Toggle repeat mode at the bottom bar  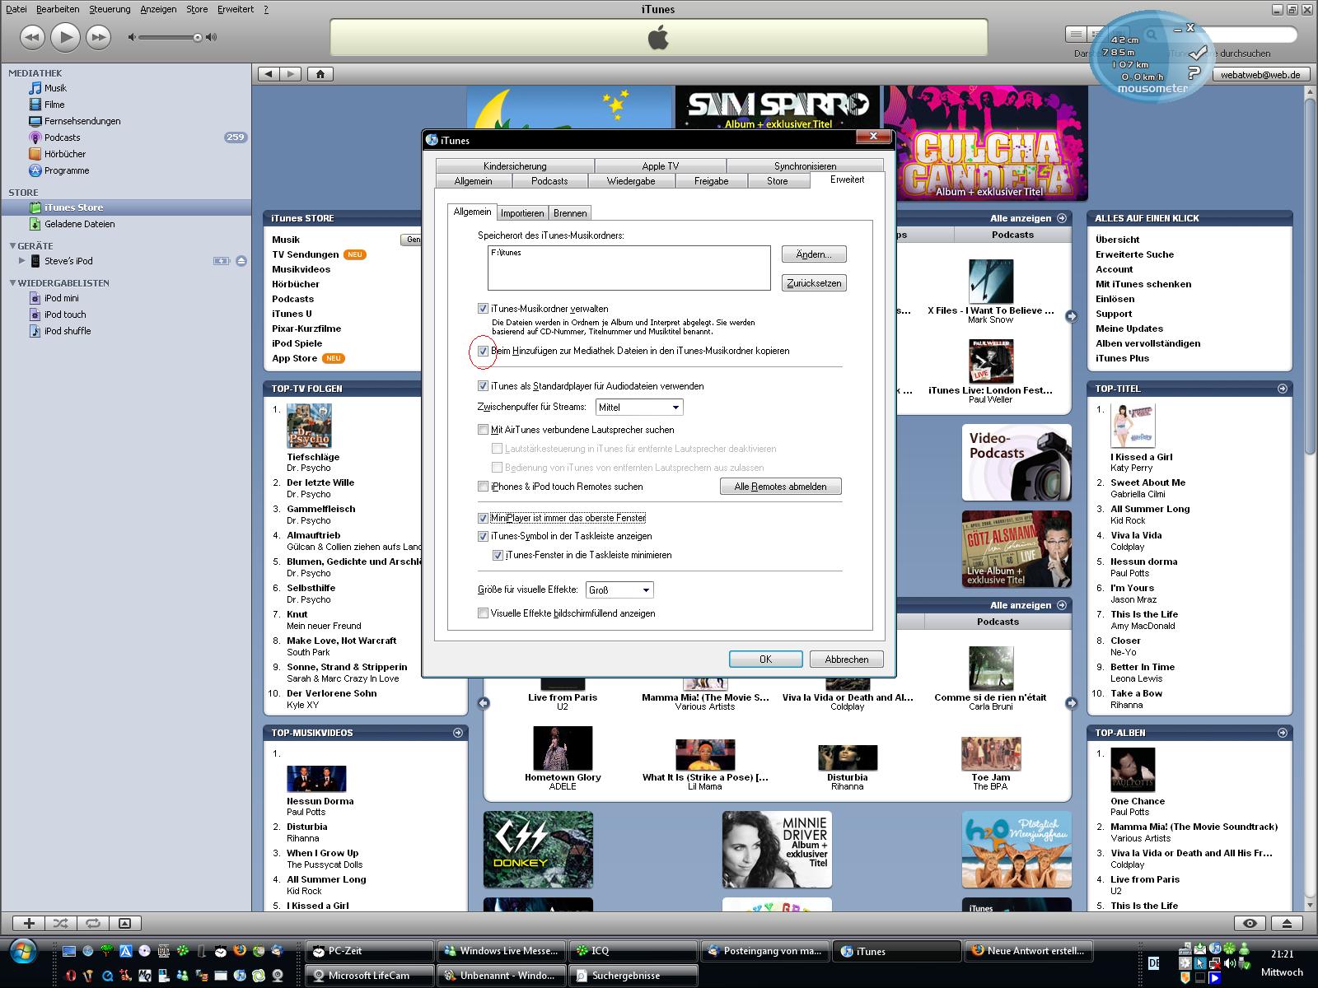click(93, 923)
